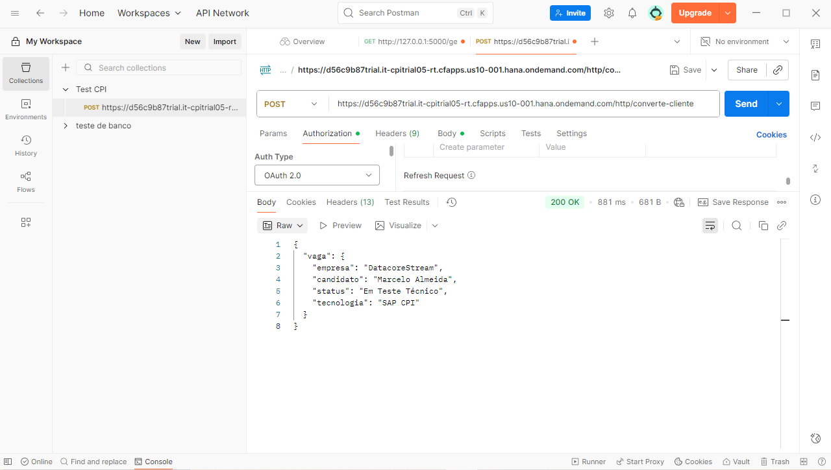Open the Collections sidebar panel
Viewport: 831px width, 470px height.
click(26, 73)
